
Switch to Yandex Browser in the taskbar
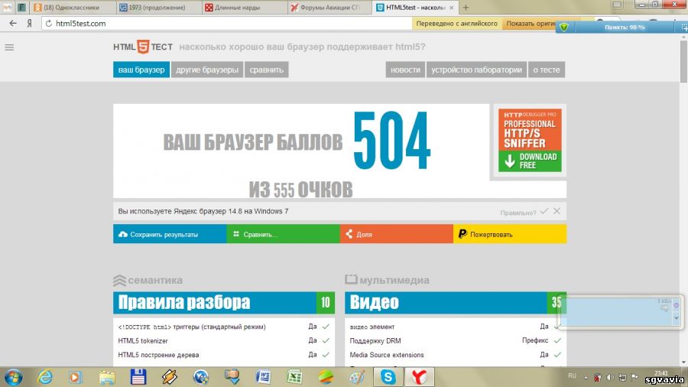click(419, 377)
